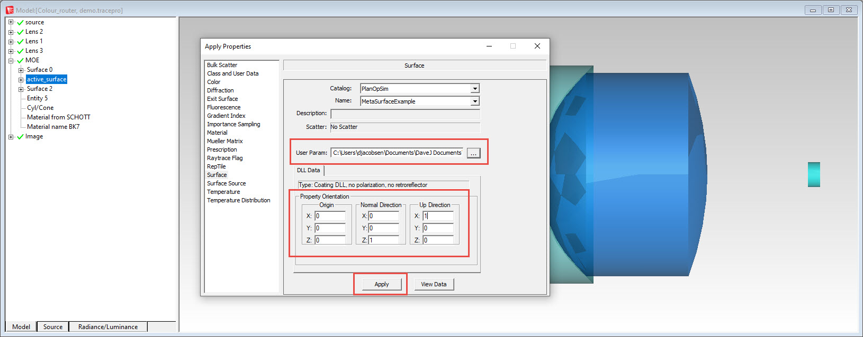
Task: Switch to the Source tab
Action: tap(53, 327)
